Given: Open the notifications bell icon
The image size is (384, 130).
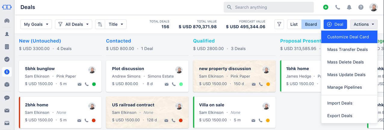Looking at the screenshot, I should pos(349,7).
